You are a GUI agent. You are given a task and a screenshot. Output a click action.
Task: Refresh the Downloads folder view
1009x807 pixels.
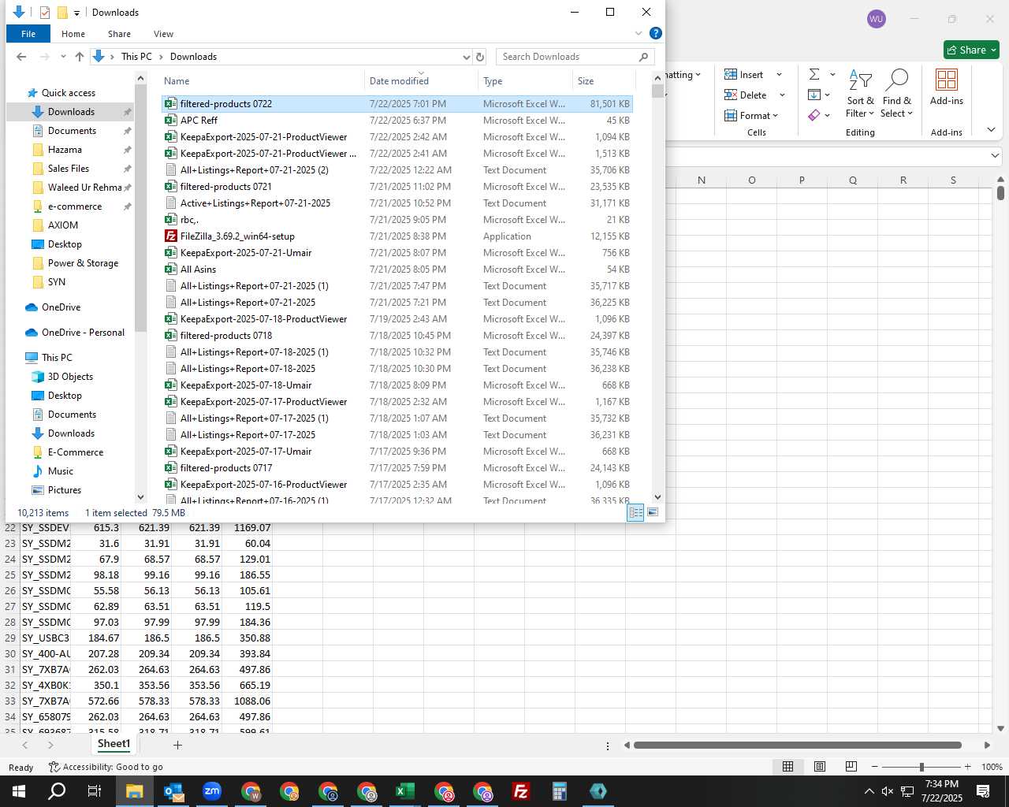479,57
